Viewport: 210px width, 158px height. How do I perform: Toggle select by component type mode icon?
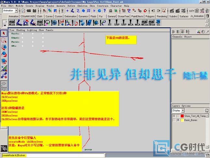coord(55,11)
